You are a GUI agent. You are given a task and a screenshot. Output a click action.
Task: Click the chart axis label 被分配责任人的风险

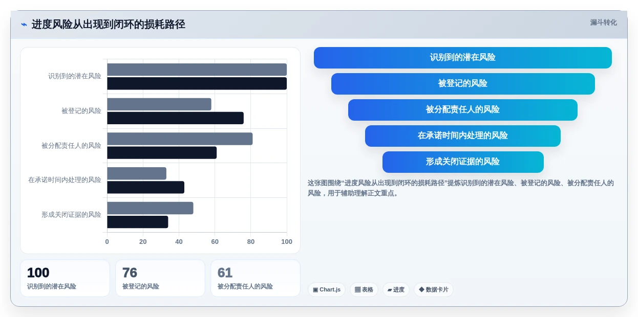pyautogui.click(x=71, y=146)
